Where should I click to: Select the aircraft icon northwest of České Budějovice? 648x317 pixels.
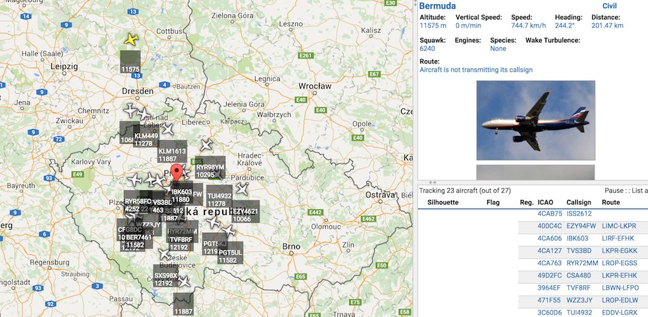point(164,254)
